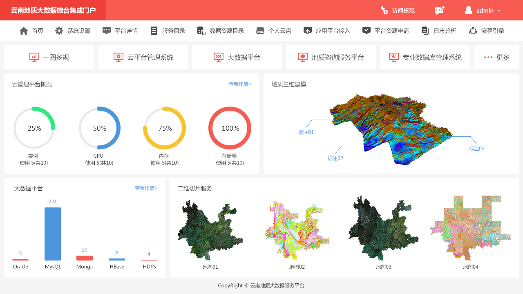Screen dimensions: 523x294
Task: Open the message notification chat icon
Action: tap(440, 10)
